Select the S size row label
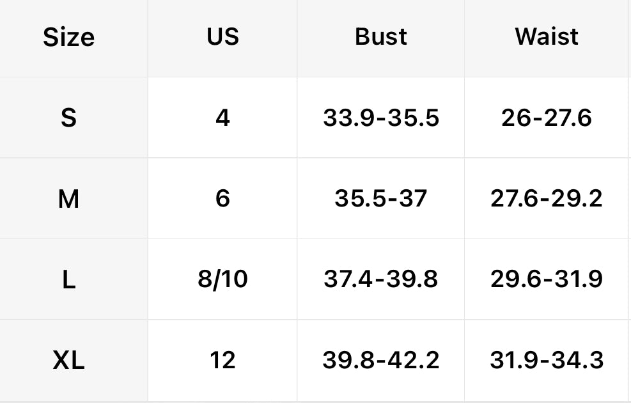The width and height of the screenshot is (631, 406). click(68, 118)
